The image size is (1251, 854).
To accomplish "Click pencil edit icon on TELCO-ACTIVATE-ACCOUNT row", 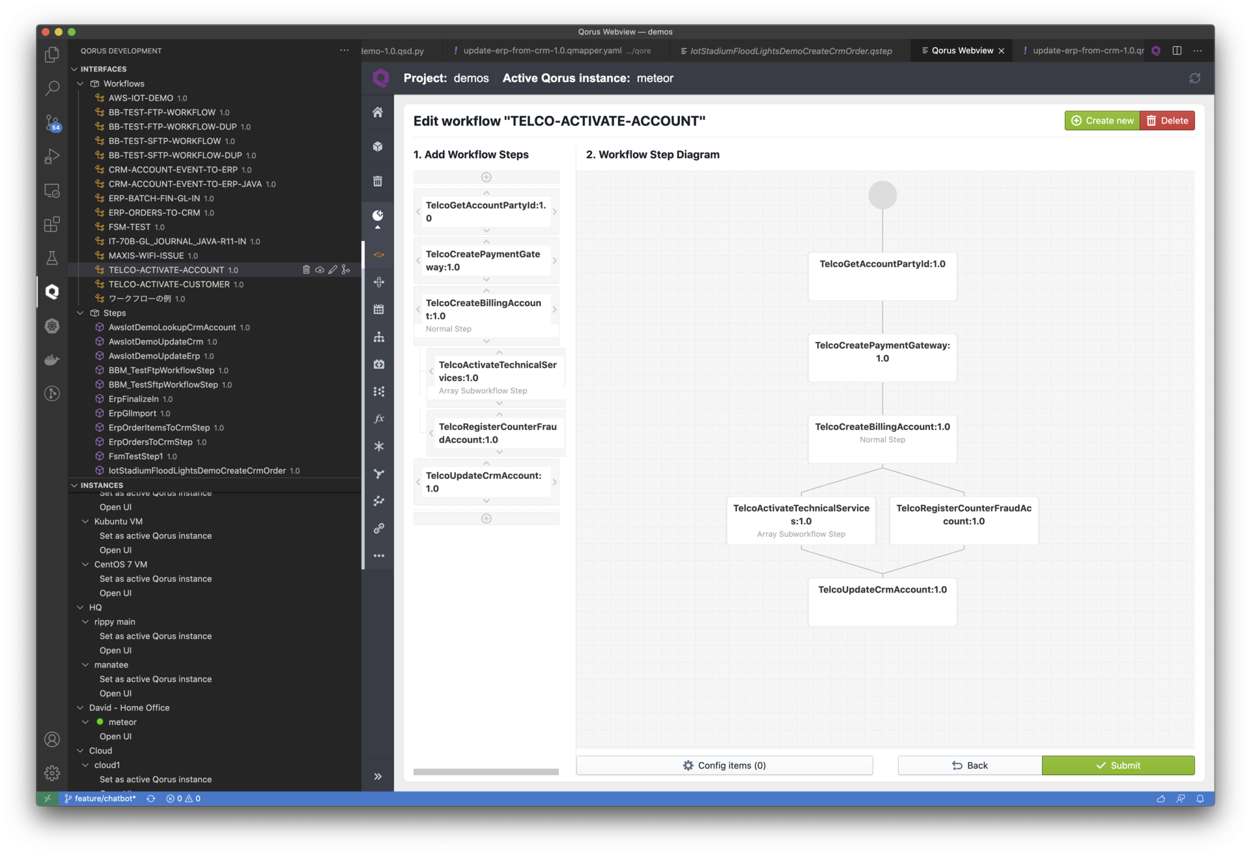I will [332, 270].
